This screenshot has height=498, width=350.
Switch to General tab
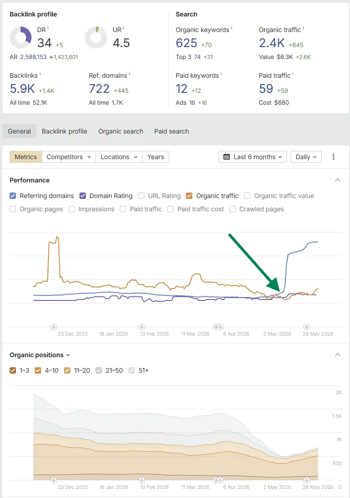[19, 131]
